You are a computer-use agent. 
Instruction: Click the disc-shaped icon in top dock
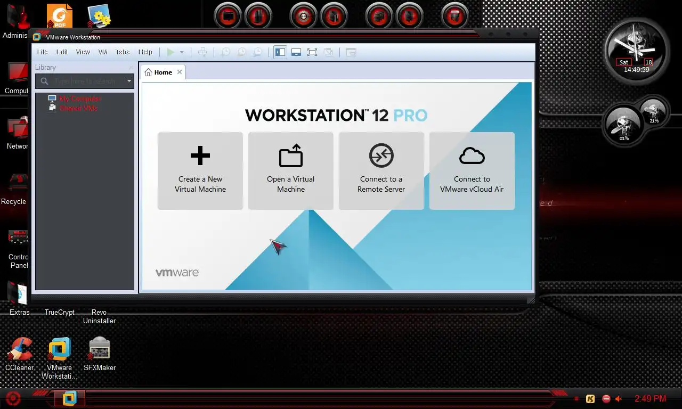coord(304,16)
